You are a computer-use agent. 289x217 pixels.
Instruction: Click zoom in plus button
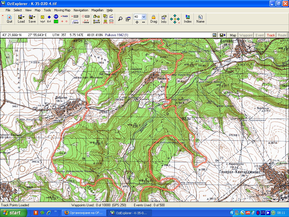(137, 22)
